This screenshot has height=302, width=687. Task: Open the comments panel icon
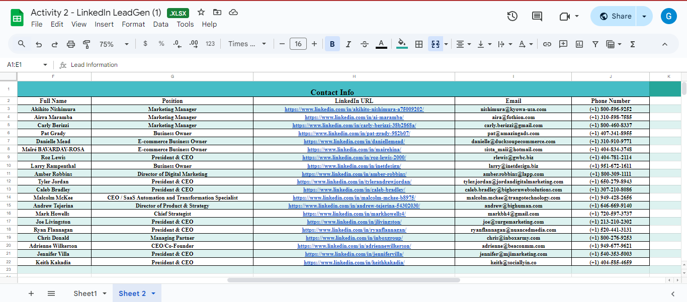[537, 16]
